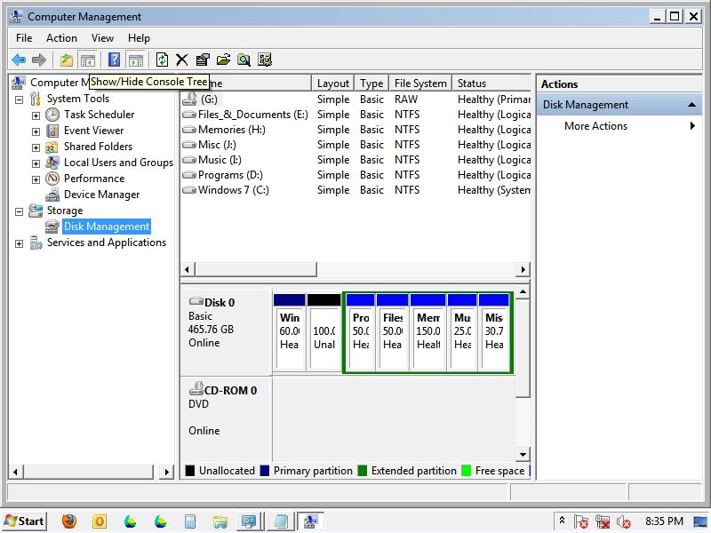Click More Actions in Actions pane
The height and width of the screenshot is (533, 711).
click(595, 126)
